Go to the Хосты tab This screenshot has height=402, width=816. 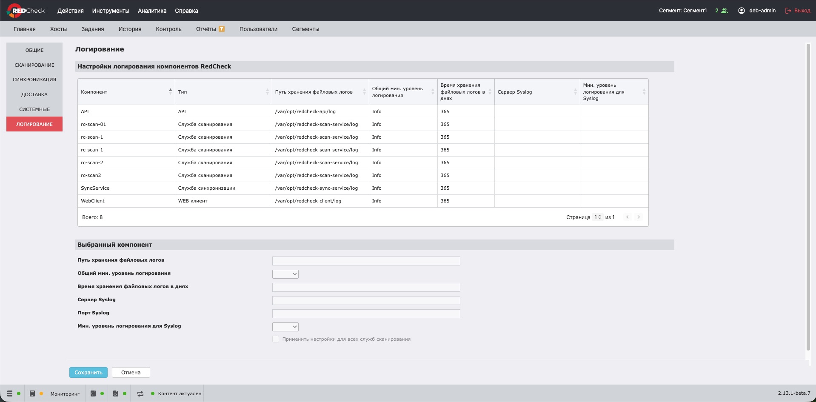58,29
